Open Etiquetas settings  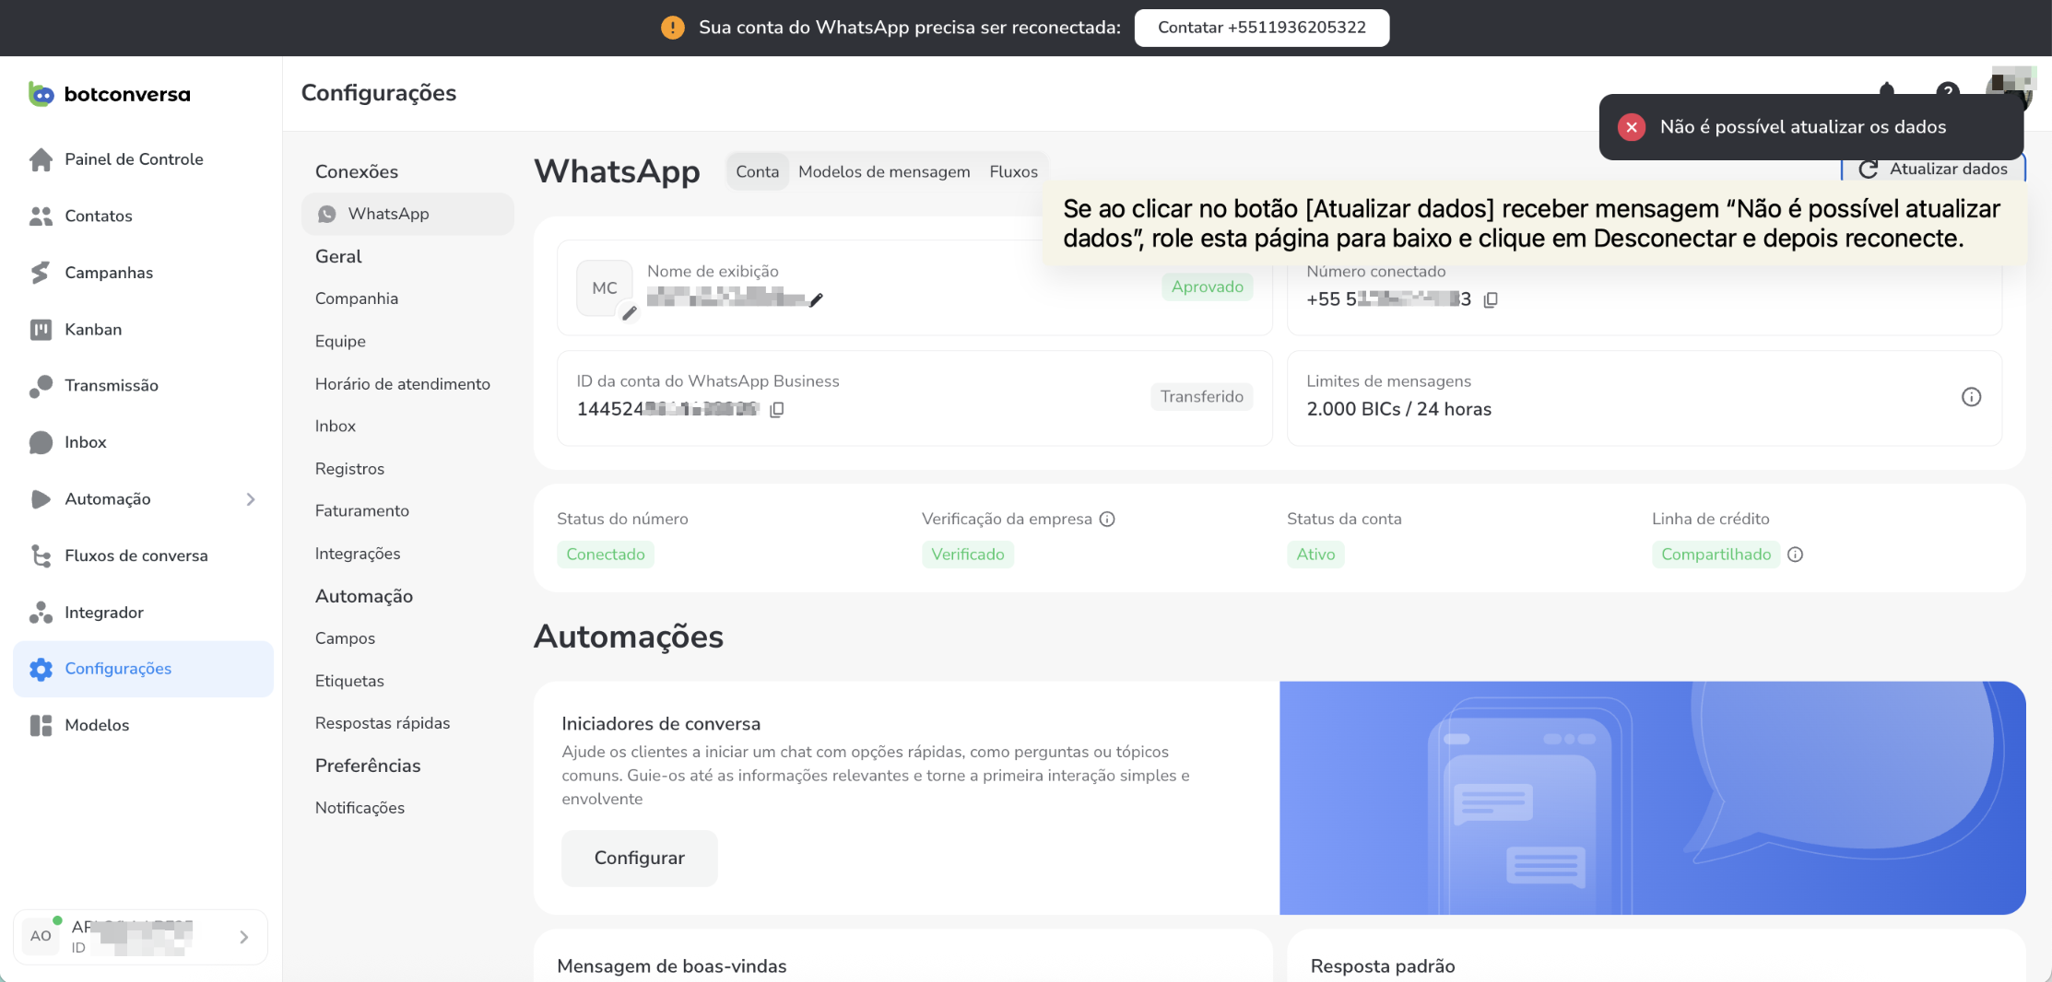(349, 681)
